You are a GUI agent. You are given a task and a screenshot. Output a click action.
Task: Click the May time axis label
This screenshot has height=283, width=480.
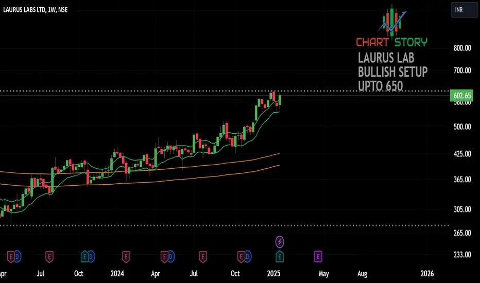pyautogui.click(x=323, y=274)
